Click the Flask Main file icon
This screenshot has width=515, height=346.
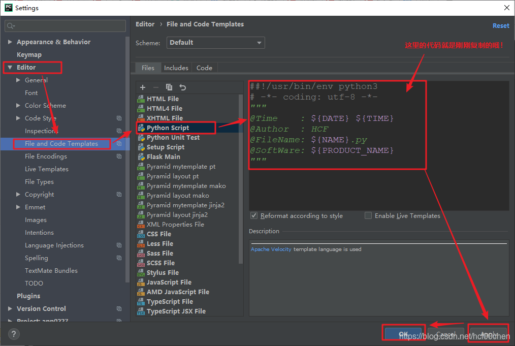141,156
